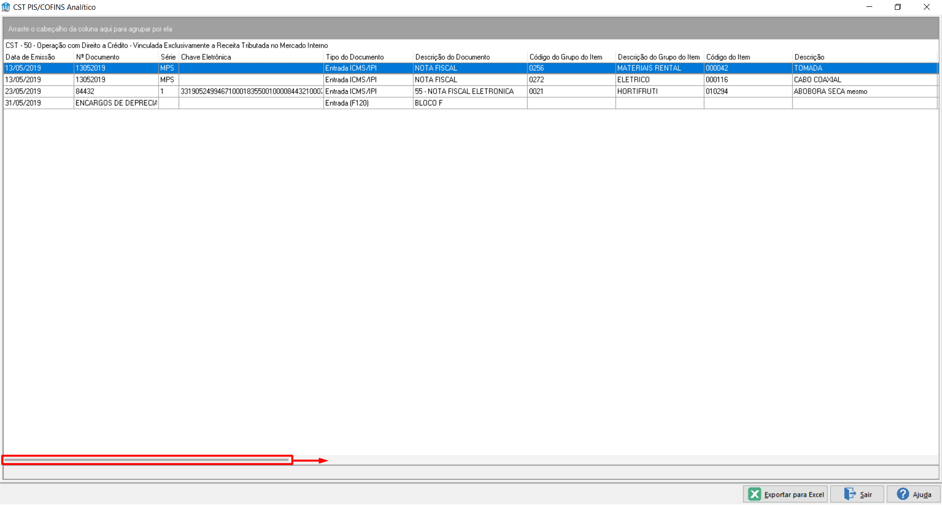Click the Excel icon on Exportar para Excel

[754, 494]
